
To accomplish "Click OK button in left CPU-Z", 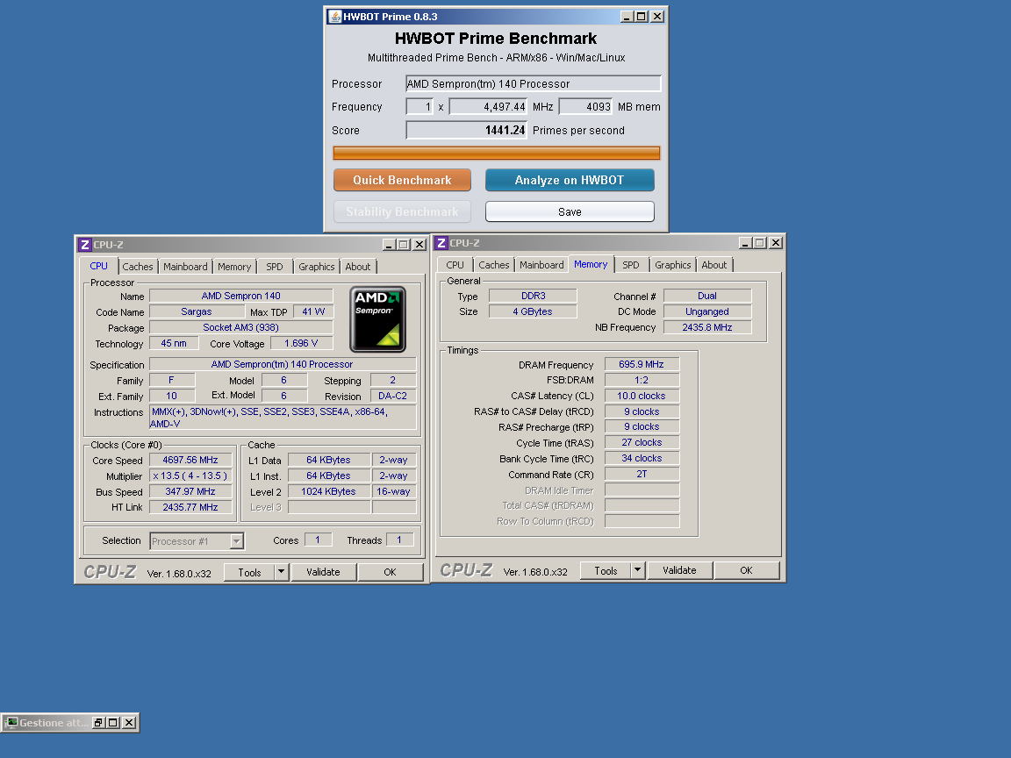I will pos(390,572).
